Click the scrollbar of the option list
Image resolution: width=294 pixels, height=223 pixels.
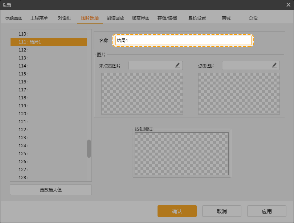tap(89, 149)
